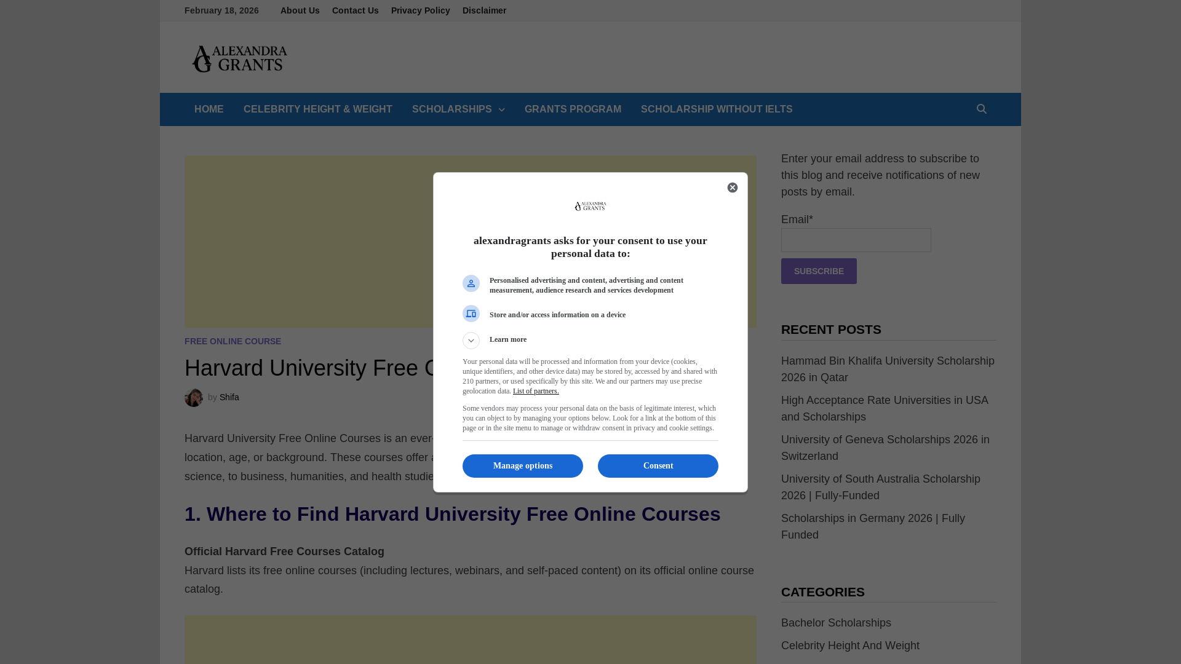Screen dimensions: 1181x664
Task: Open the About Us link
Action: click(300, 10)
